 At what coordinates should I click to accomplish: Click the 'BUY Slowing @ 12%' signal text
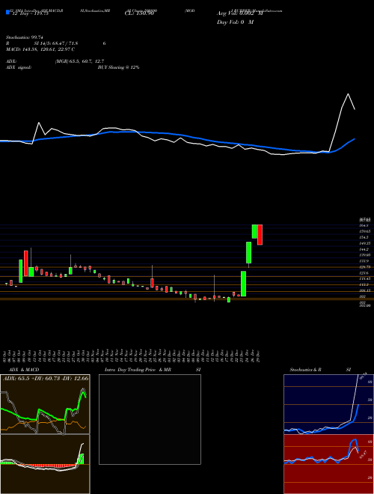pyautogui.click(x=118, y=67)
